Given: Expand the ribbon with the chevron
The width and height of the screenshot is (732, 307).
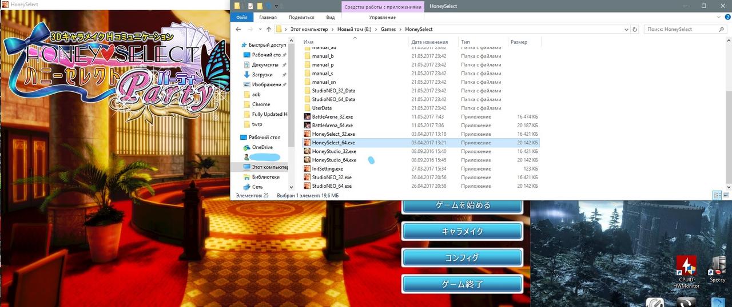Looking at the screenshot, I should [x=718, y=18].
